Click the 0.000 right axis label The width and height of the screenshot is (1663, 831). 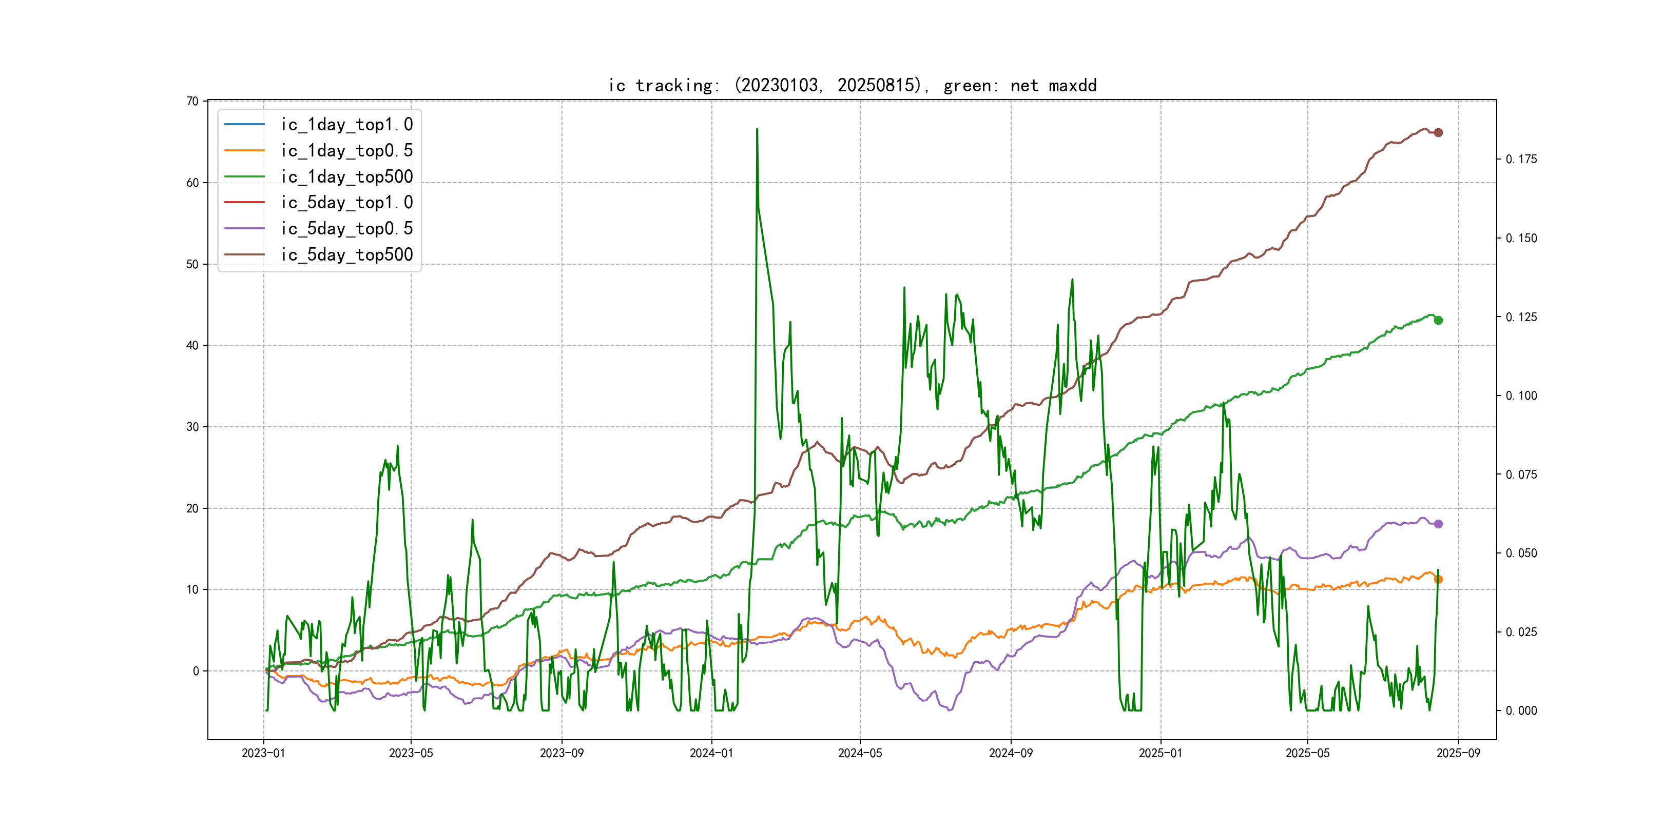(1521, 710)
